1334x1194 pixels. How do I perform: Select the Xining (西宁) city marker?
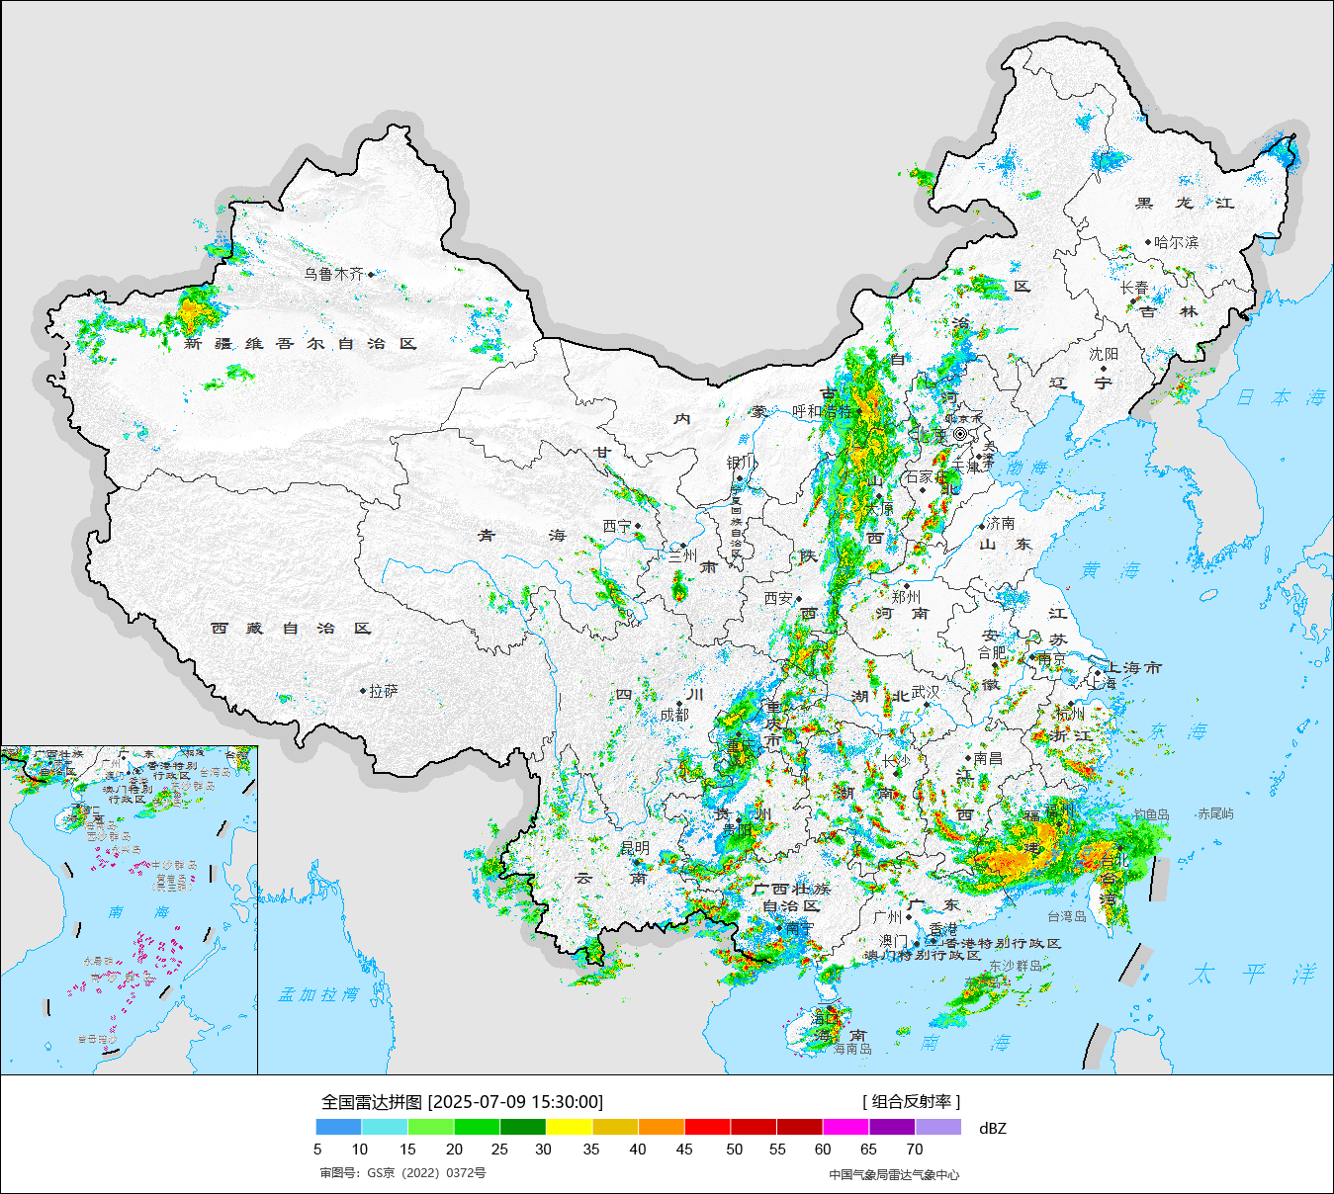638,527
